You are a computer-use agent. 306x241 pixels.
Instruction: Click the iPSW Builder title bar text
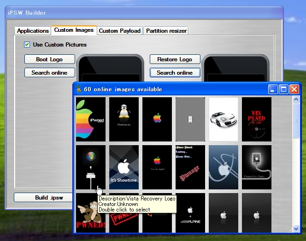pyautogui.click(x=27, y=13)
